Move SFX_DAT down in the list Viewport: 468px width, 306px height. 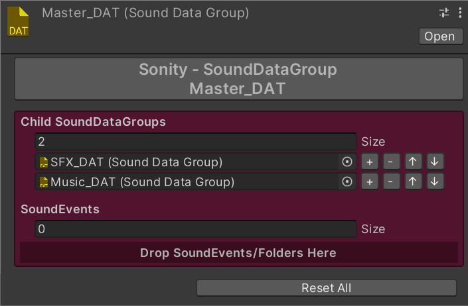click(435, 162)
